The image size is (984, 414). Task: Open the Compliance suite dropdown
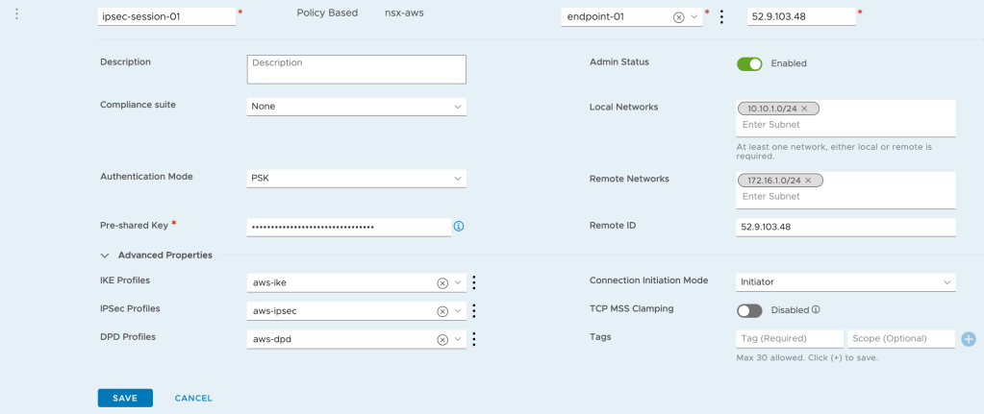coord(356,107)
